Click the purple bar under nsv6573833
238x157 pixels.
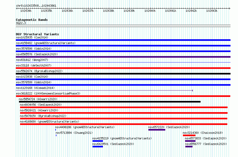[190, 141]
